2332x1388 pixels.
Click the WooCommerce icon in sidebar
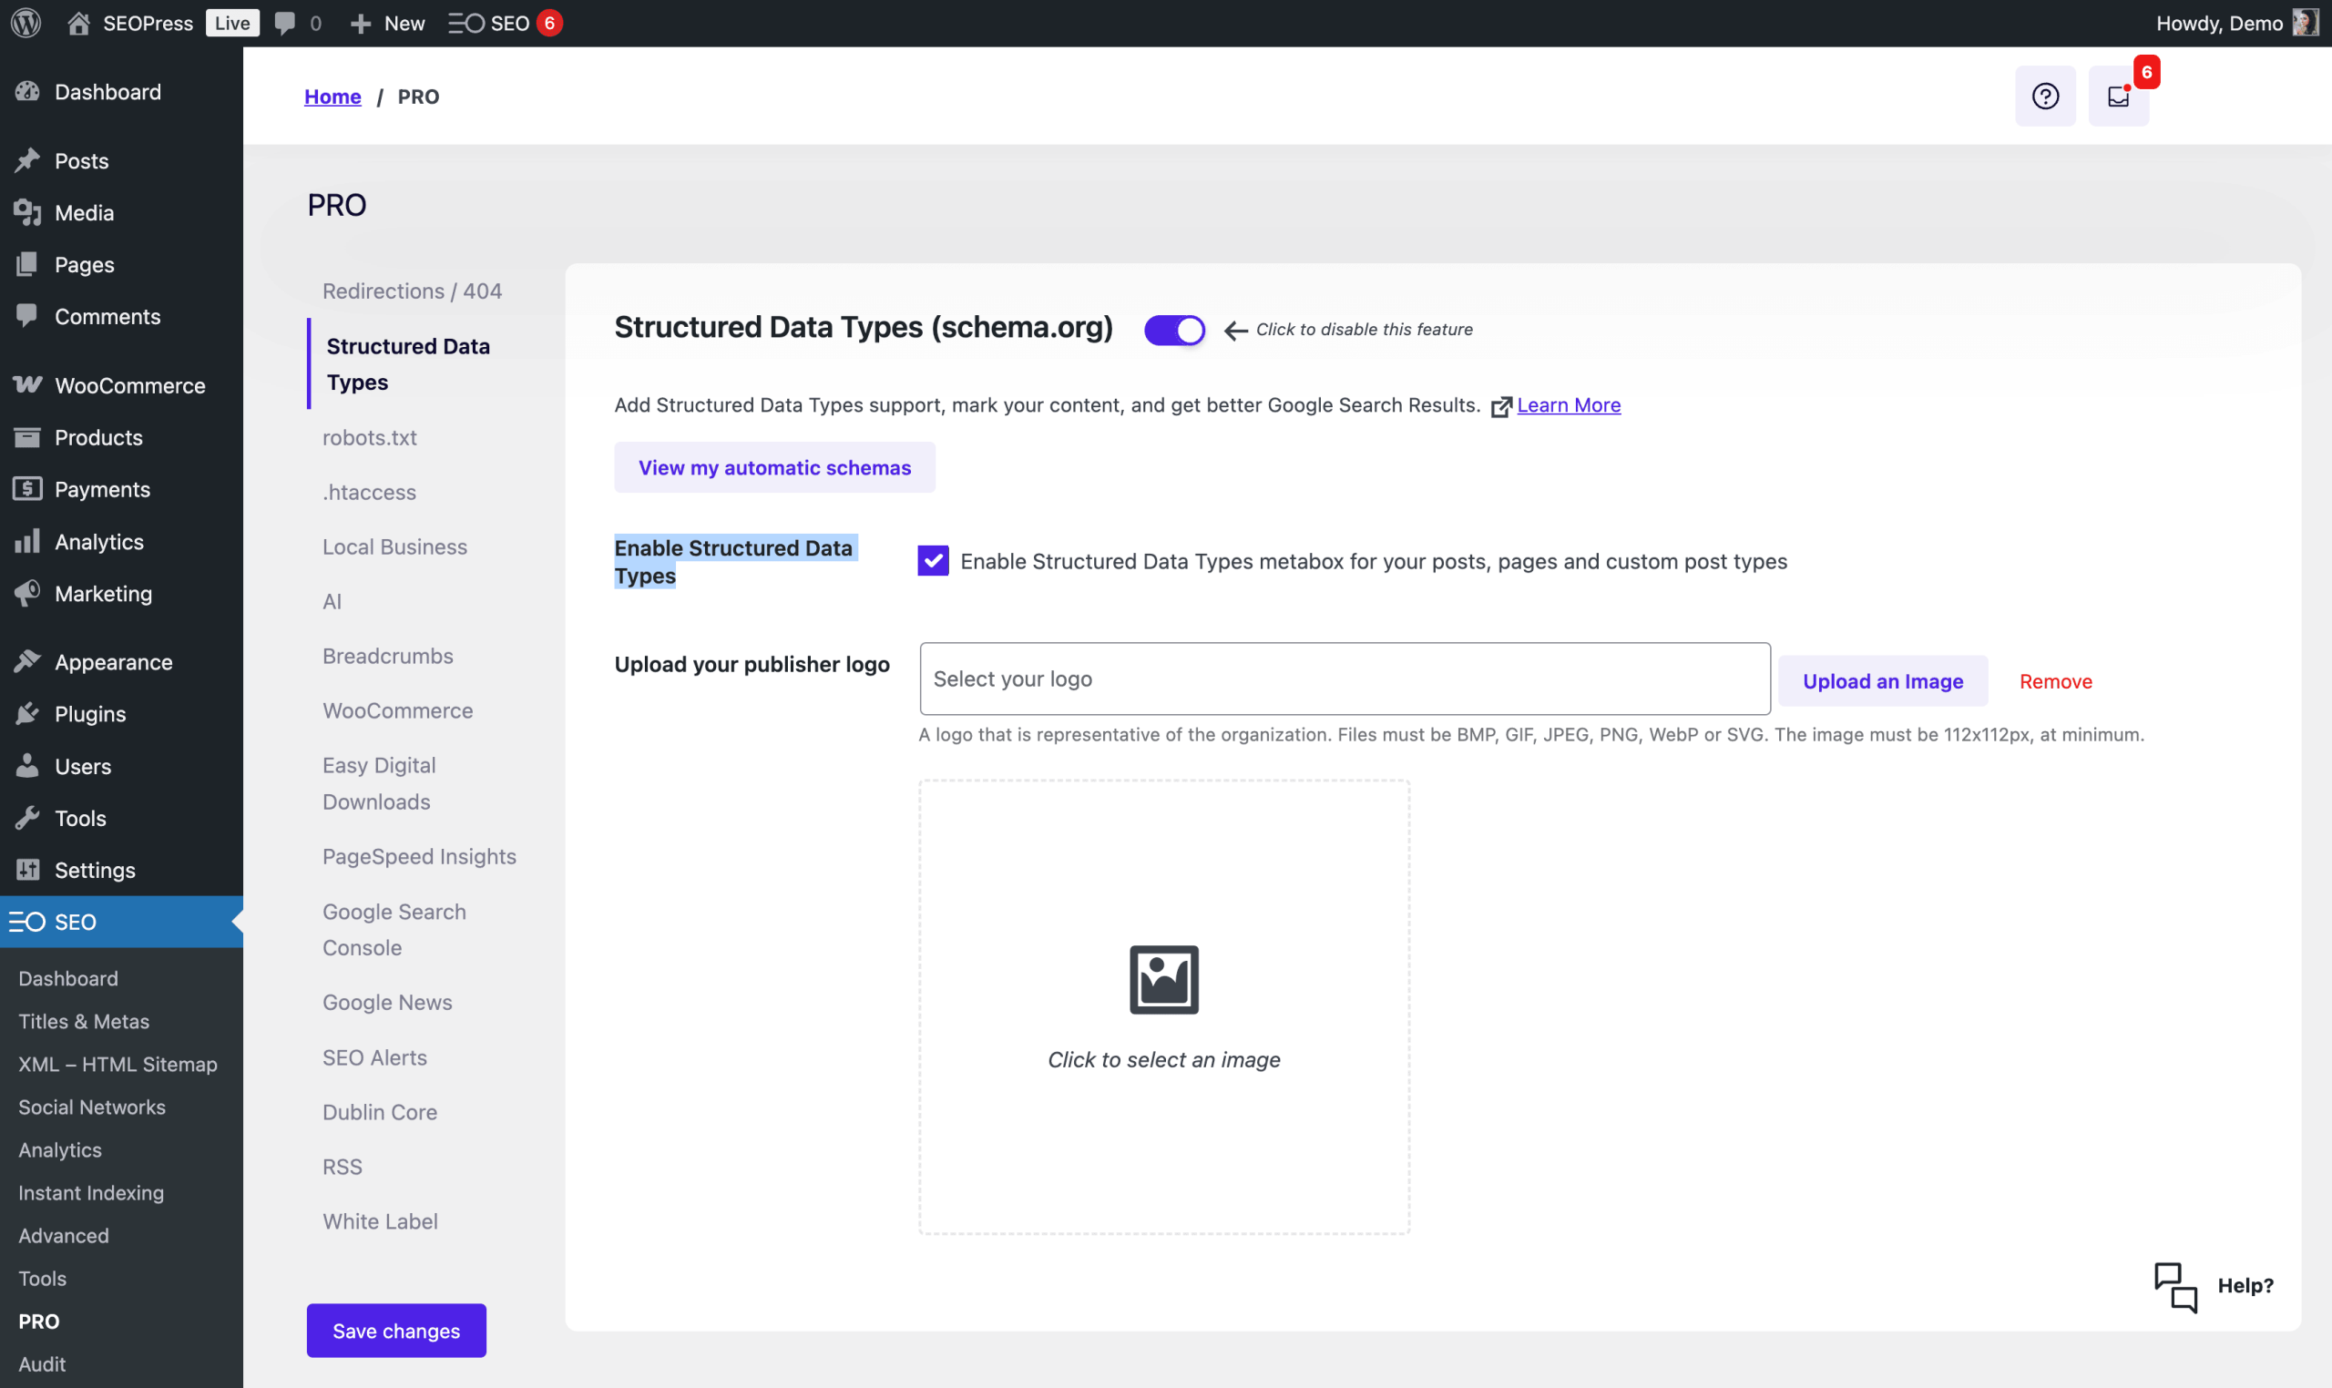(x=27, y=385)
